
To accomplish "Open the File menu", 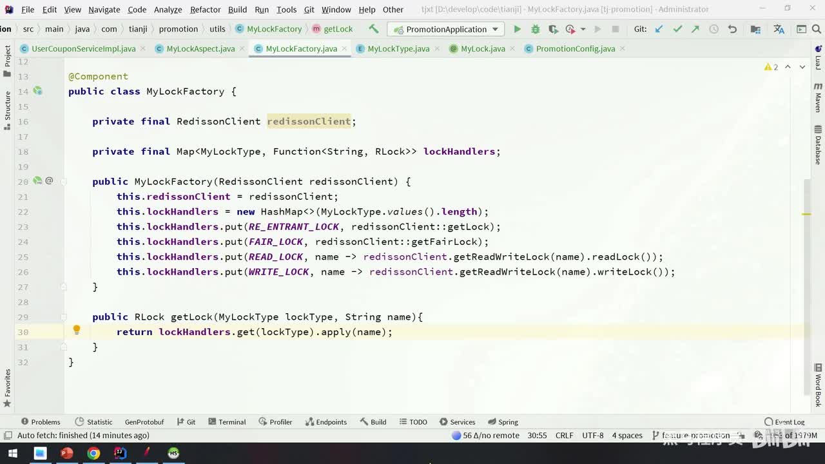I will pyautogui.click(x=28, y=10).
